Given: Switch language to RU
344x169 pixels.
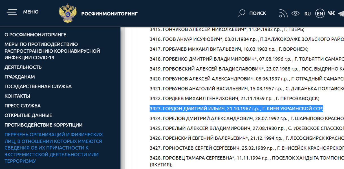Looking at the screenshot, I should tap(308, 14).
